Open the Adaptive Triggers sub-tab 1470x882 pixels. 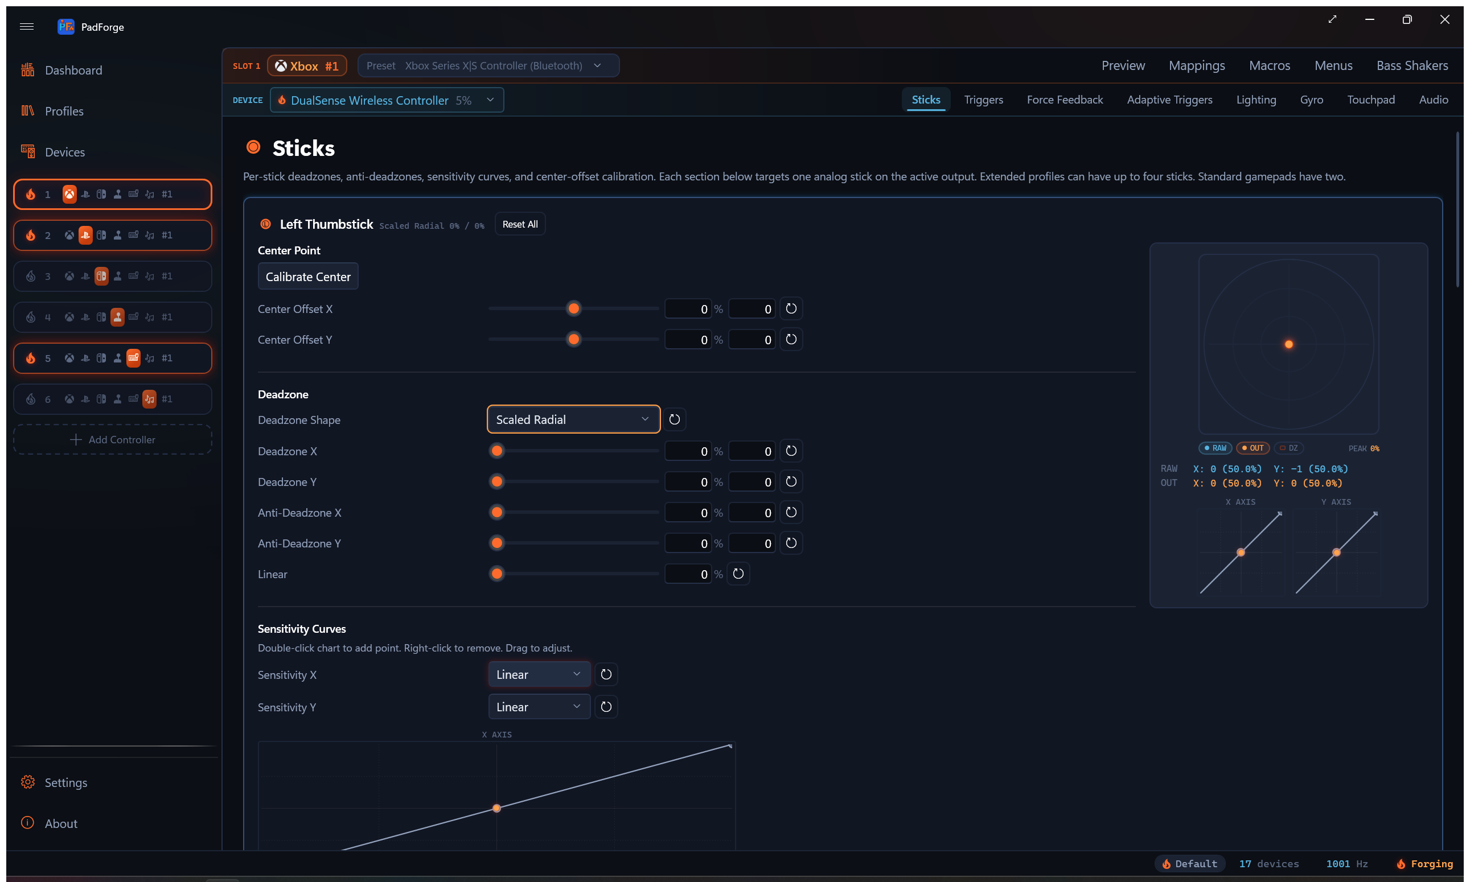(1169, 100)
